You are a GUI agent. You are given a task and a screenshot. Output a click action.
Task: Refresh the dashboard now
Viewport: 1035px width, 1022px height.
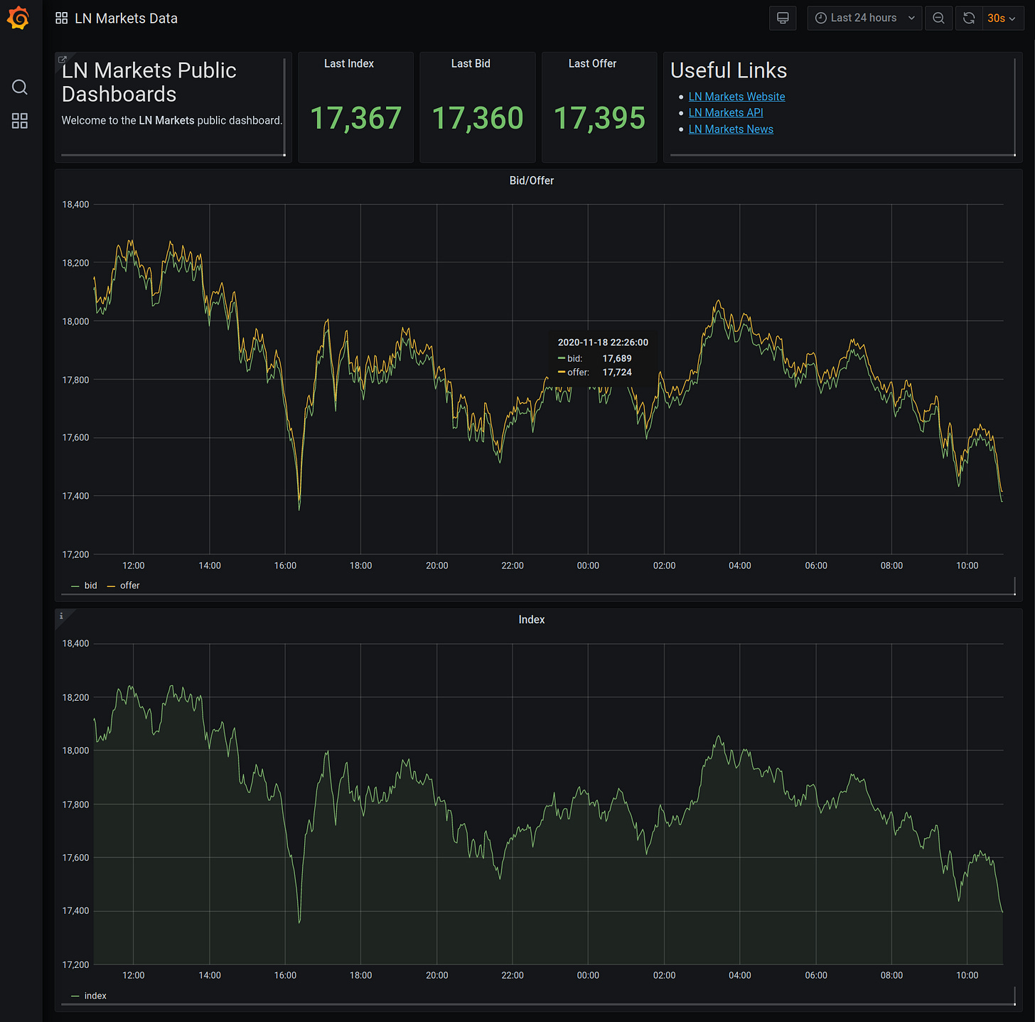tap(969, 18)
